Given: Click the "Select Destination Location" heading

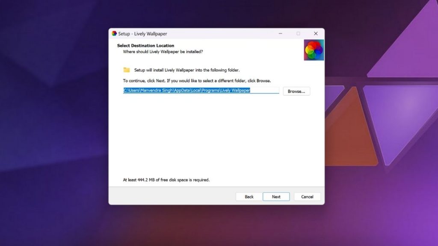Looking at the screenshot, I should tap(145, 45).
